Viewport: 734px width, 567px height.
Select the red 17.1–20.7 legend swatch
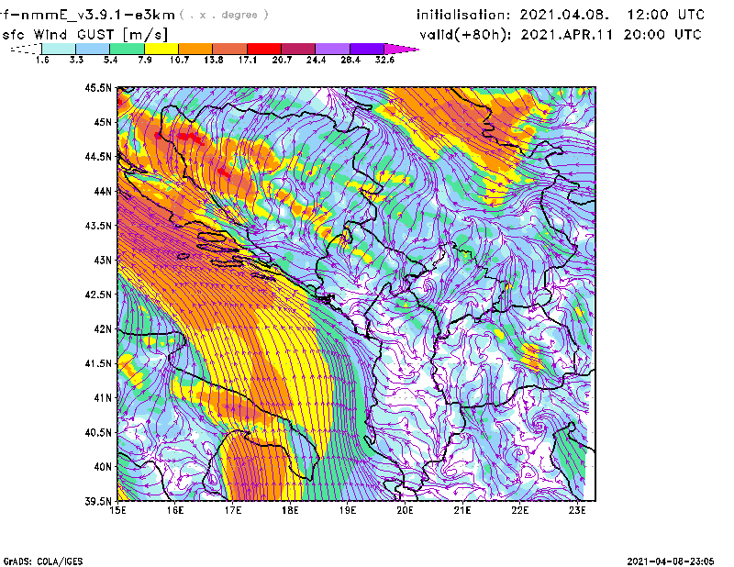[x=262, y=49]
